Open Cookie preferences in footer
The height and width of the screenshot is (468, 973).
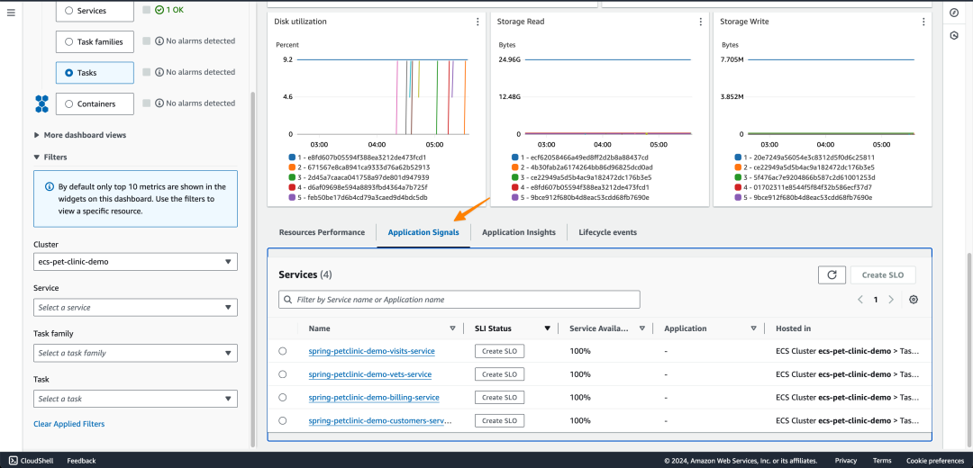[x=936, y=461]
